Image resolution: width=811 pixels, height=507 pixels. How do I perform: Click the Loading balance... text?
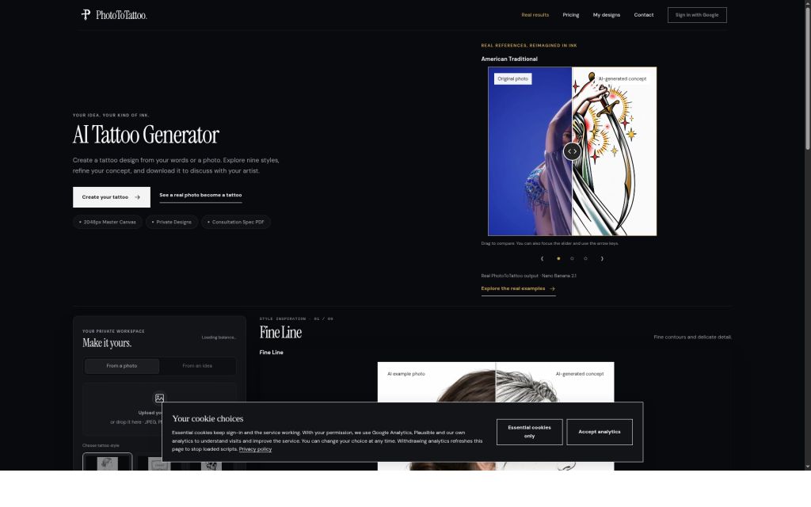pos(219,337)
